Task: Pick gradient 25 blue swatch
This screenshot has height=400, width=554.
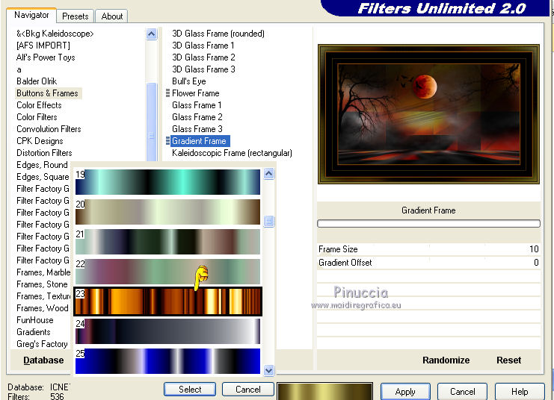Action: coord(167,361)
